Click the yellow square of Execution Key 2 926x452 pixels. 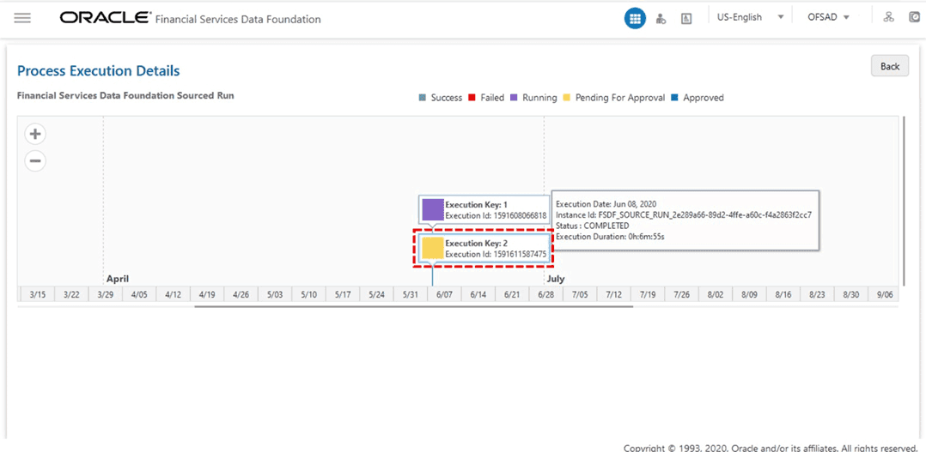433,249
